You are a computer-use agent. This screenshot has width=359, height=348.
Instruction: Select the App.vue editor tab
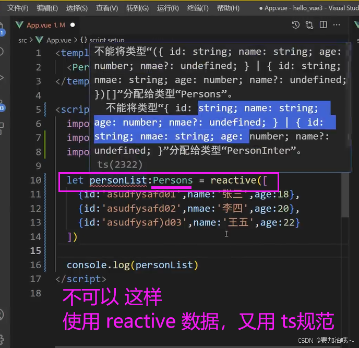pyautogui.click(x=45, y=25)
